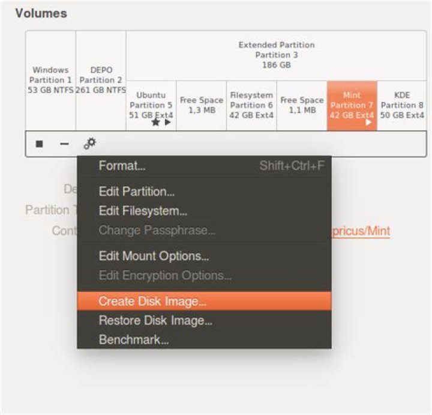Open the mount point link ending in pricus/Mint
432x415 pixels.
click(361, 231)
